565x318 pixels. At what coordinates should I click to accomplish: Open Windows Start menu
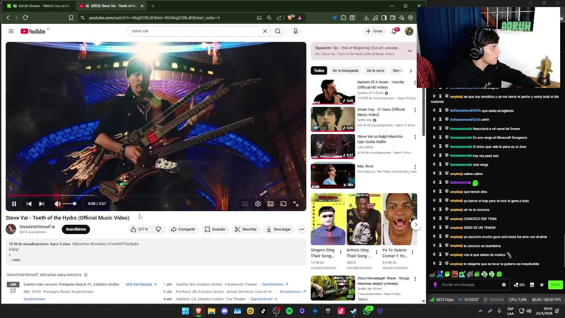pyautogui.click(x=185, y=311)
